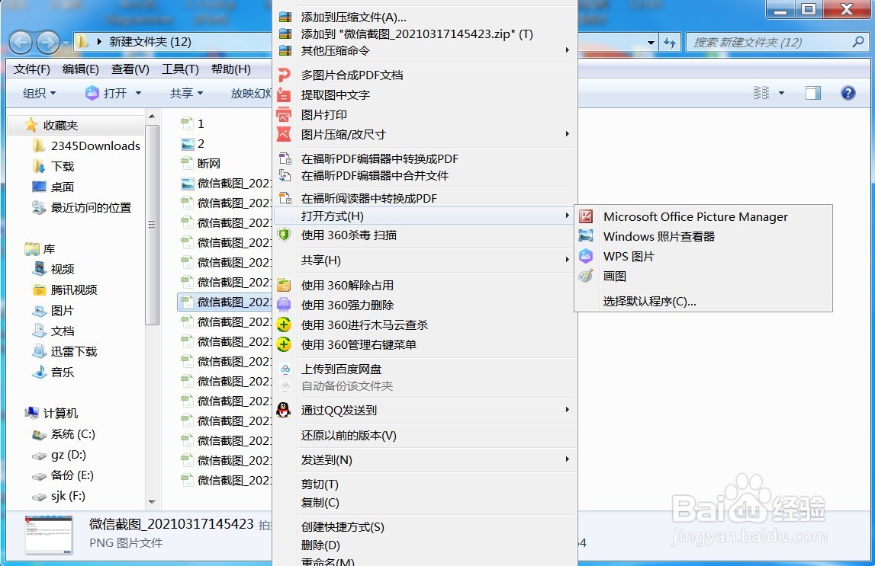Click the 上传到百度网盘 cloud icon
This screenshot has width=875, height=566.
tap(283, 369)
